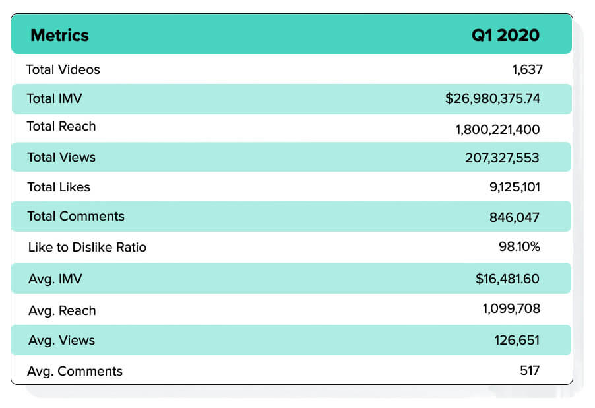The width and height of the screenshot is (595, 408).
Task: Select the Total Comments row label
Action: pos(76,216)
